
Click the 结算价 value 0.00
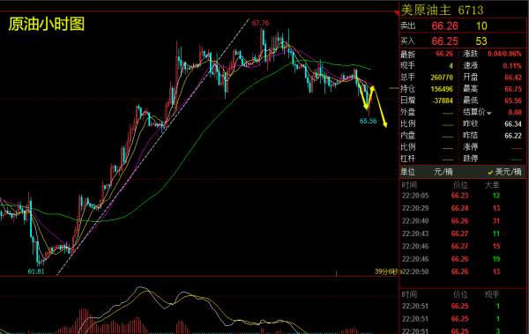pos(515,112)
